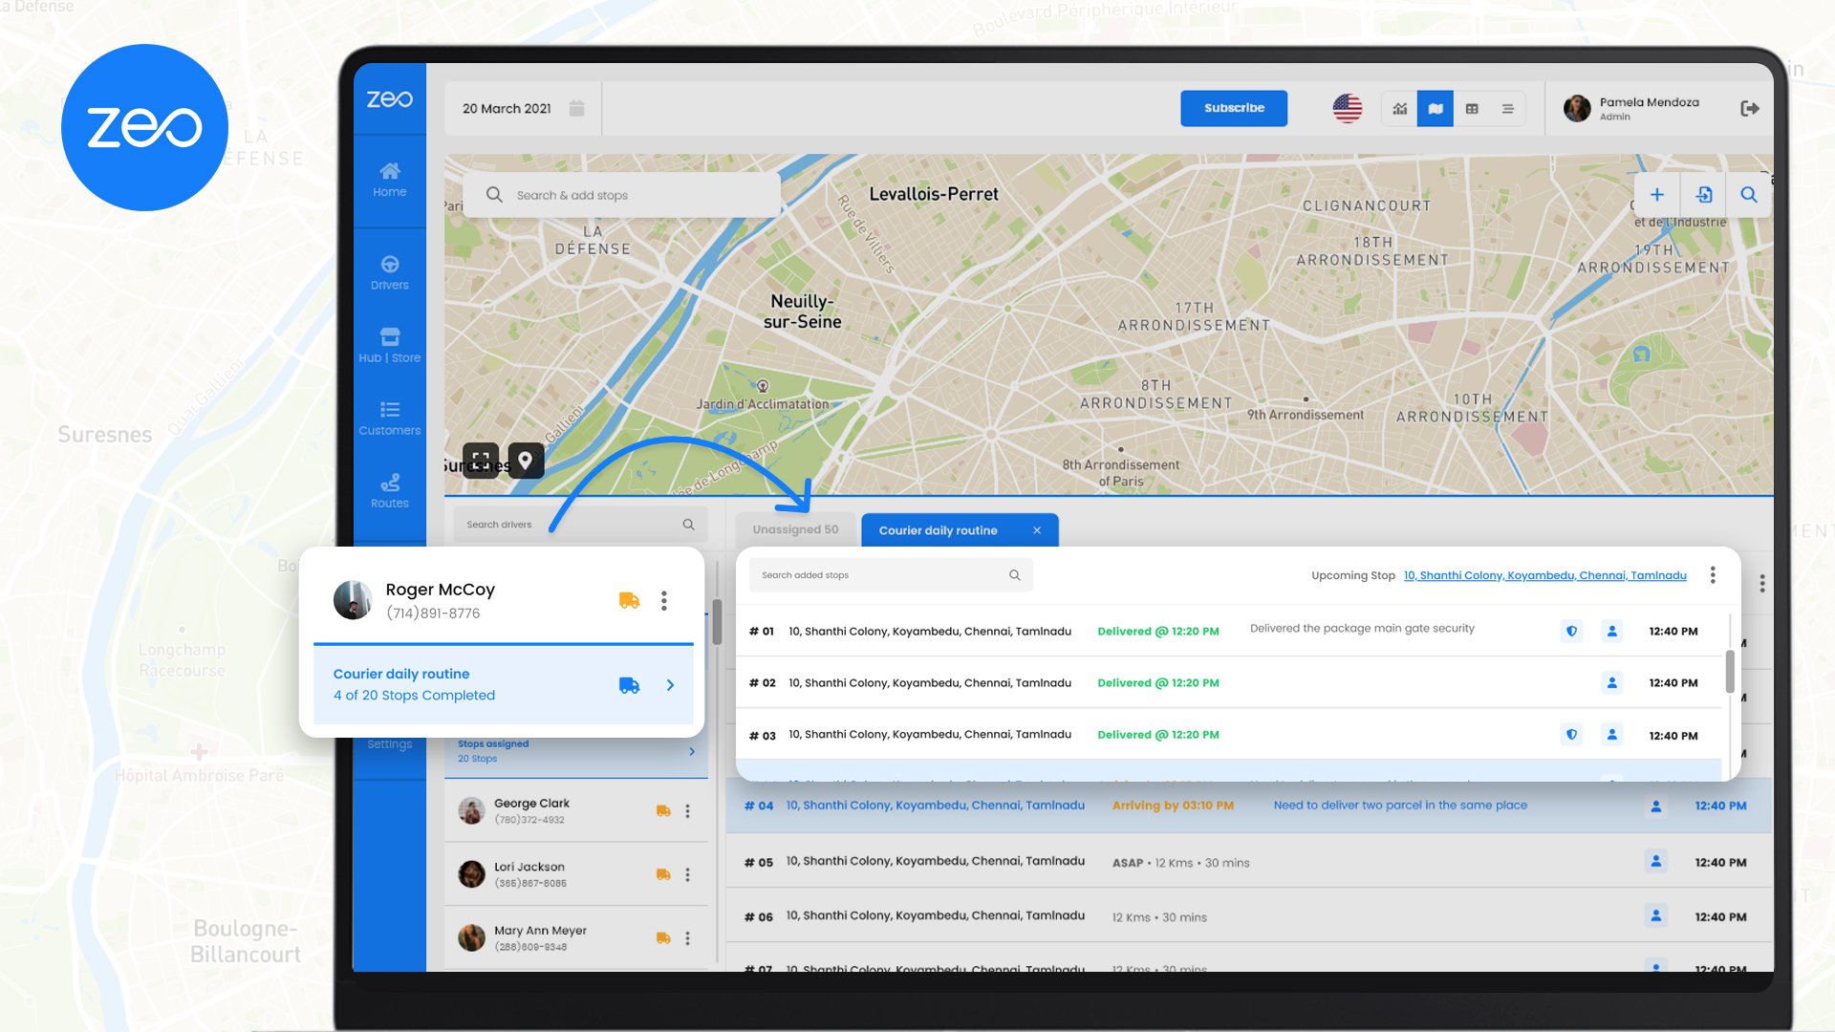
Task: Go to Customers sidebar section
Action: pos(389,419)
